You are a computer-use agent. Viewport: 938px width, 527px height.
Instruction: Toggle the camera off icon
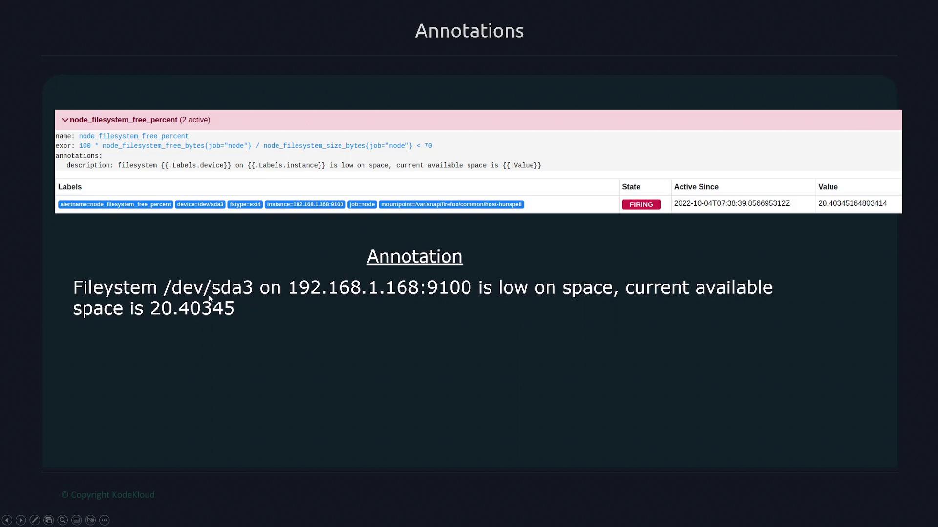(90, 520)
